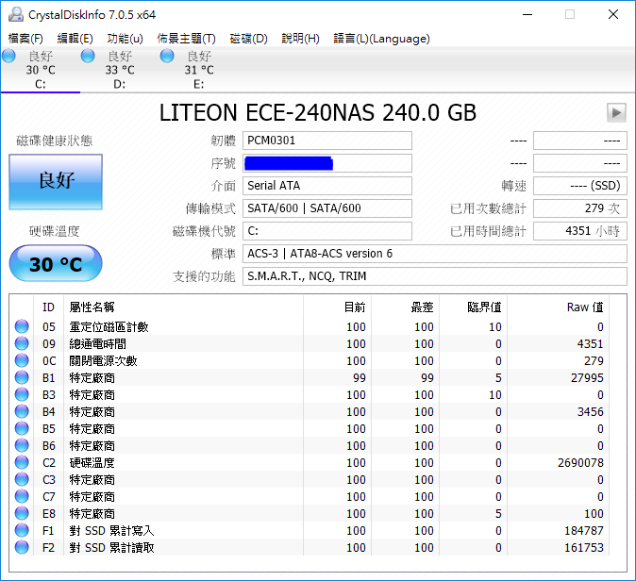Select attribute name 對 SSD 累計讀取
This screenshot has height=581, width=636.
coord(111,548)
